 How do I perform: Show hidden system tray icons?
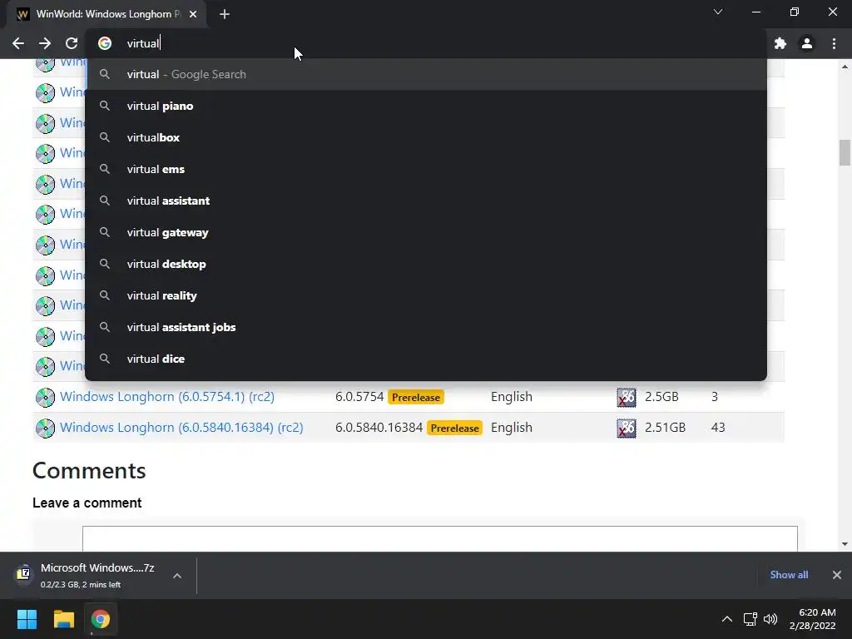[726, 619]
